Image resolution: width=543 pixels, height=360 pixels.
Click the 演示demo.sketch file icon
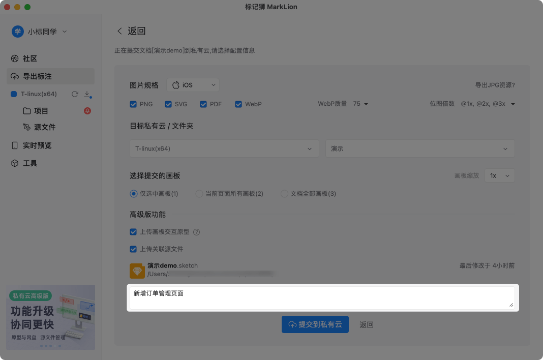(x=137, y=271)
